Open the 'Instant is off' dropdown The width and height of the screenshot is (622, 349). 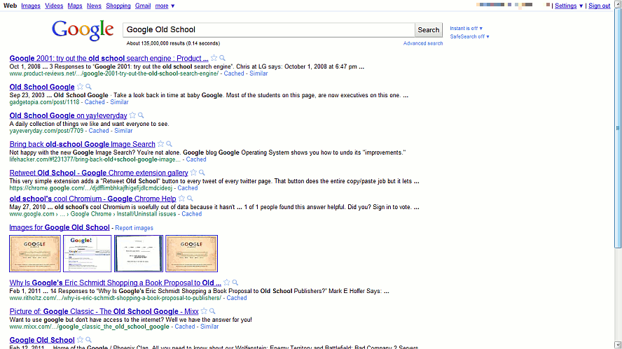click(466, 29)
